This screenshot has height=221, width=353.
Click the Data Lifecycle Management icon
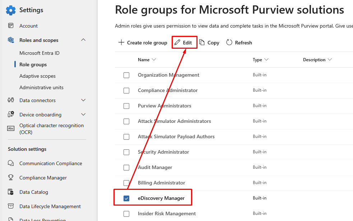tap(11, 206)
